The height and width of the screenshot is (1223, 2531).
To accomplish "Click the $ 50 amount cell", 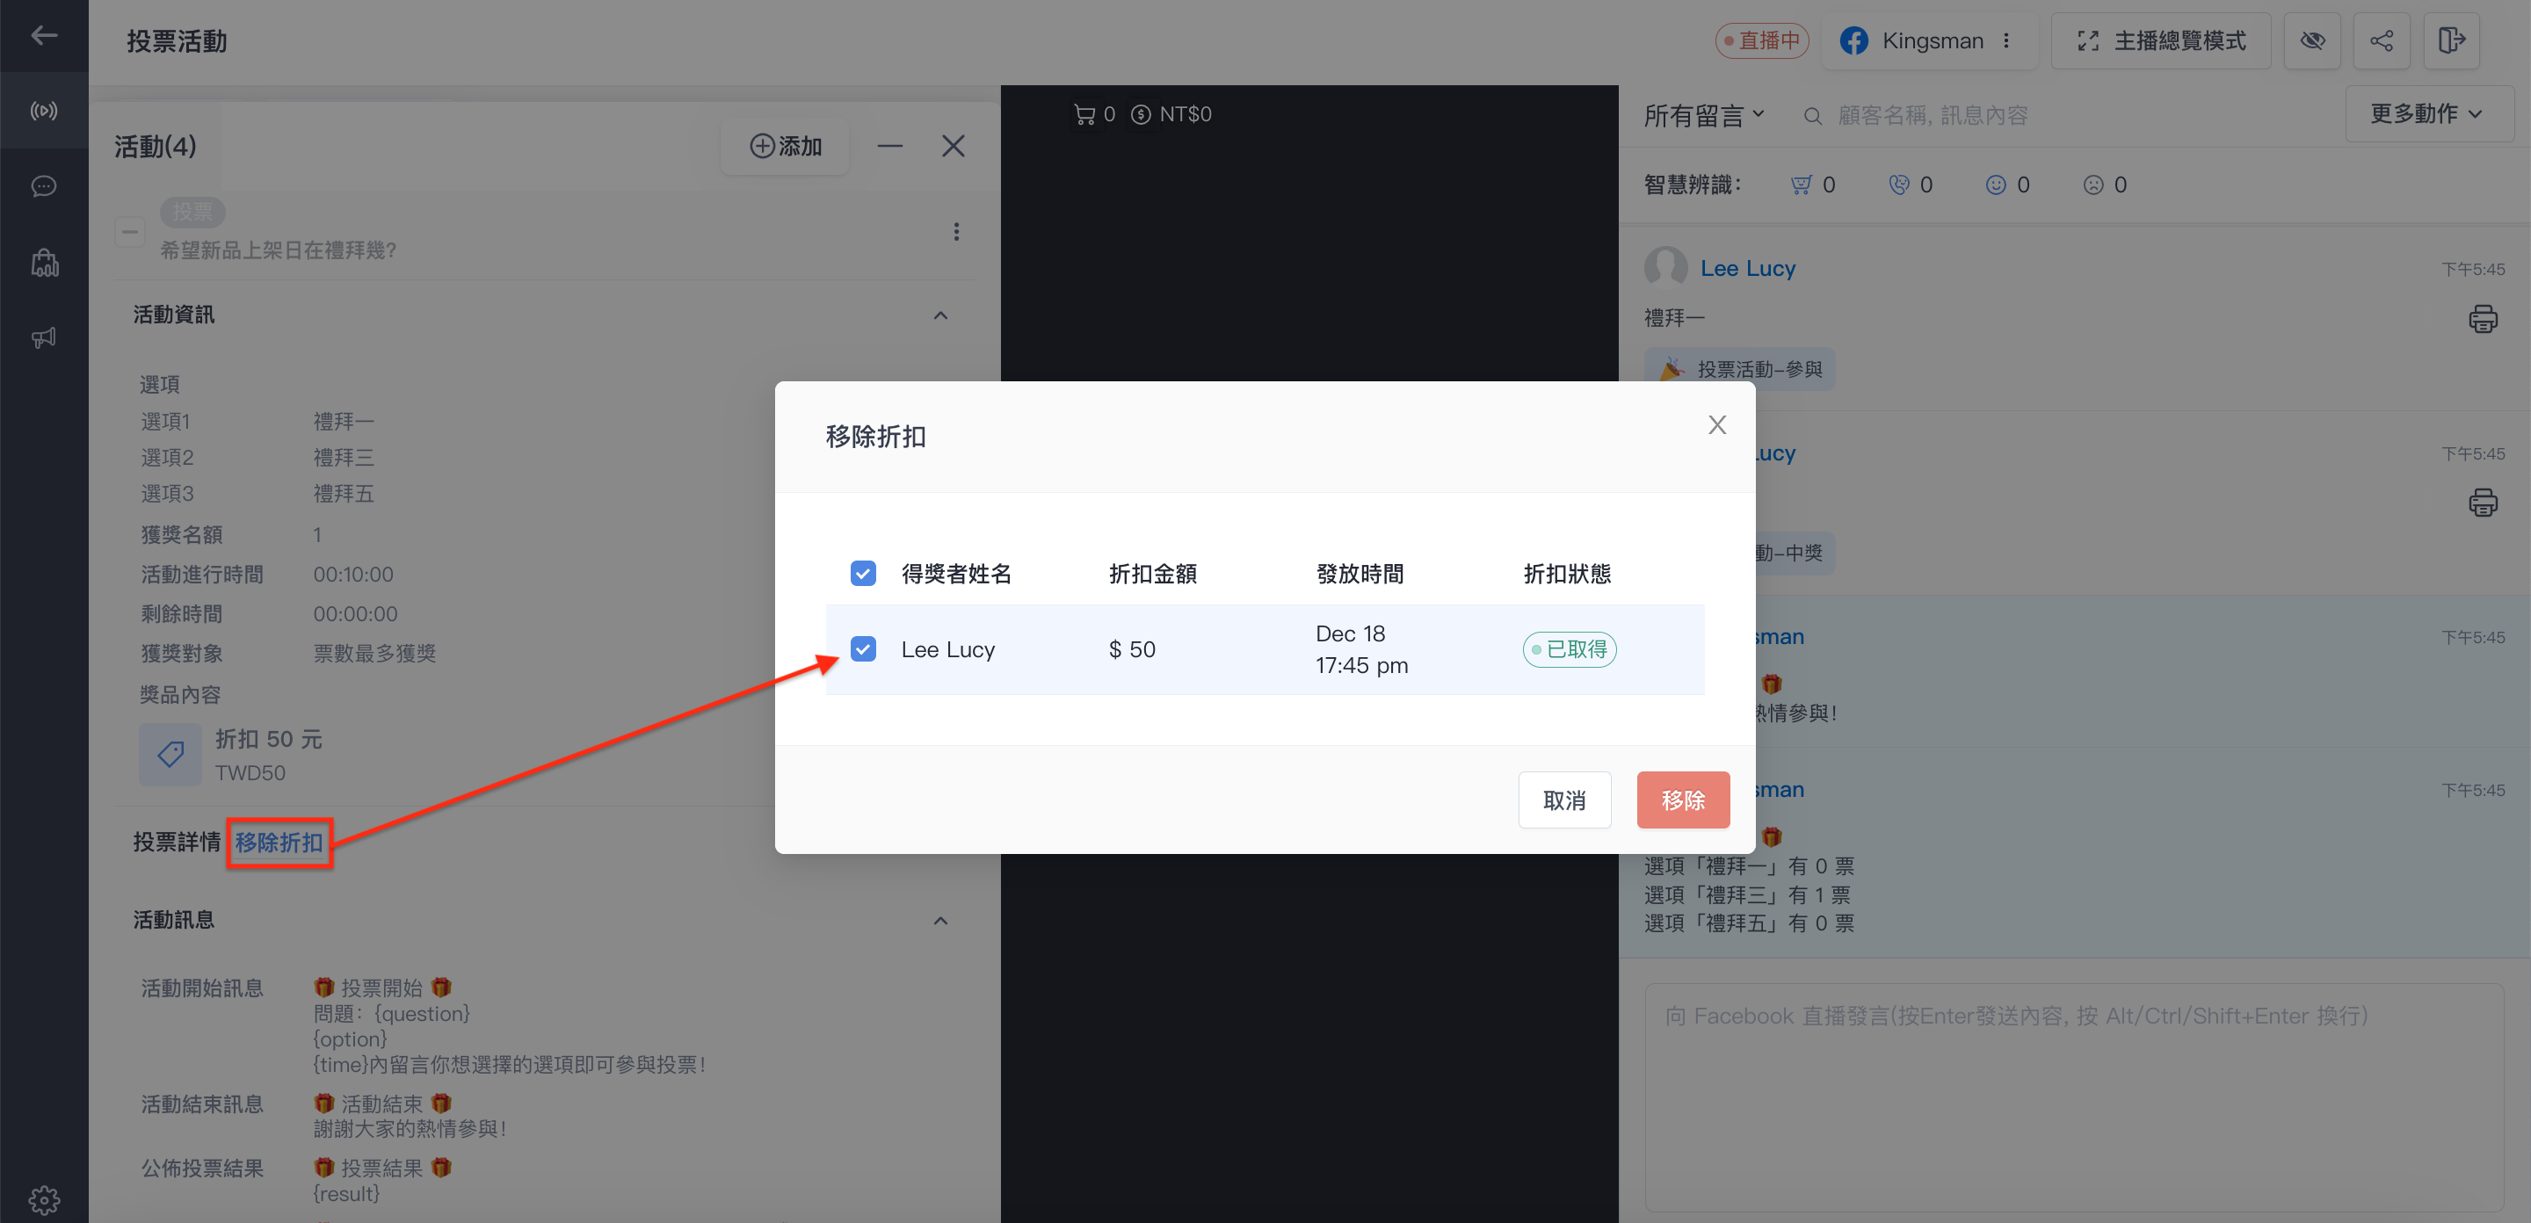I will pos(1132,649).
